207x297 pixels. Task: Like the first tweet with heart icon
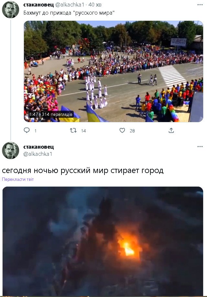click(x=122, y=130)
